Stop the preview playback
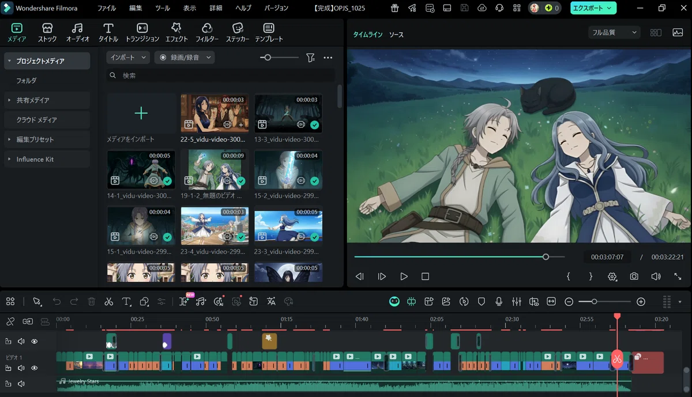Screen dimensions: 692x397 [x=425, y=277]
